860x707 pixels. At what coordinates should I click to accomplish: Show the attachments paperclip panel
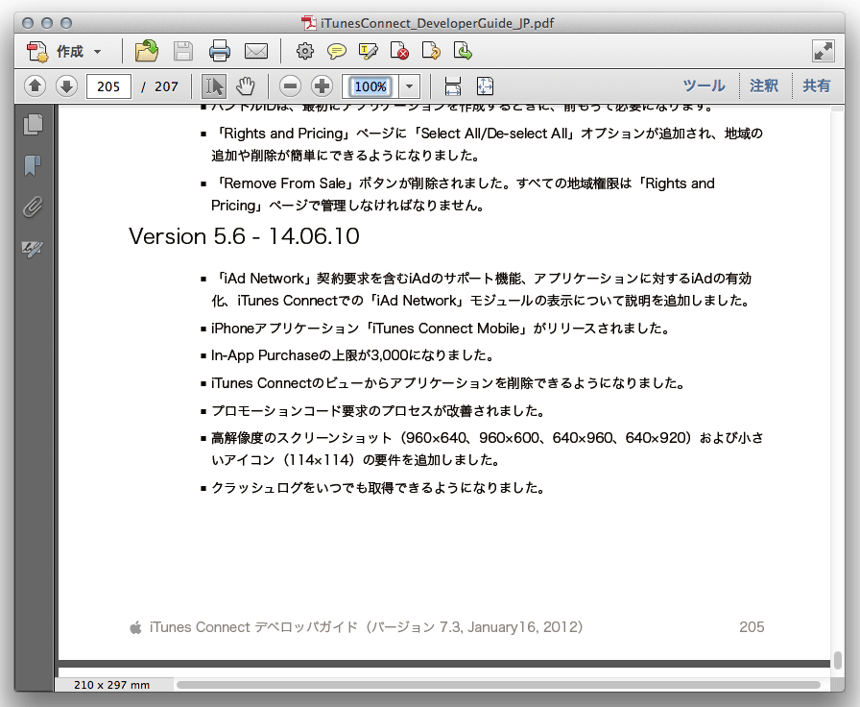[33, 207]
